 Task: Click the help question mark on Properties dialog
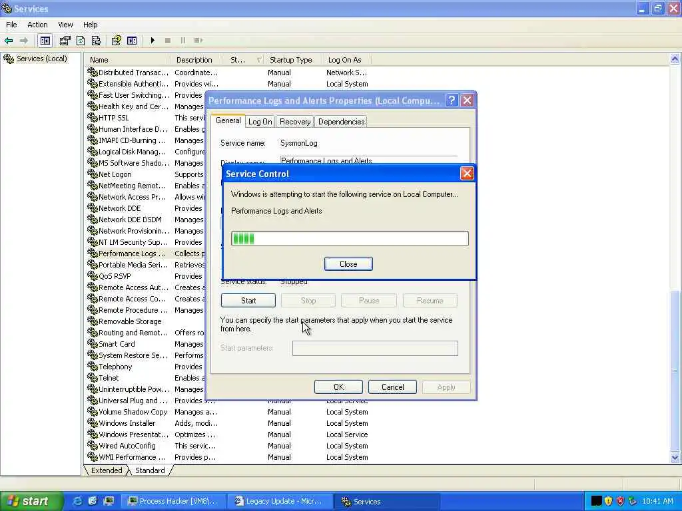pos(452,100)
